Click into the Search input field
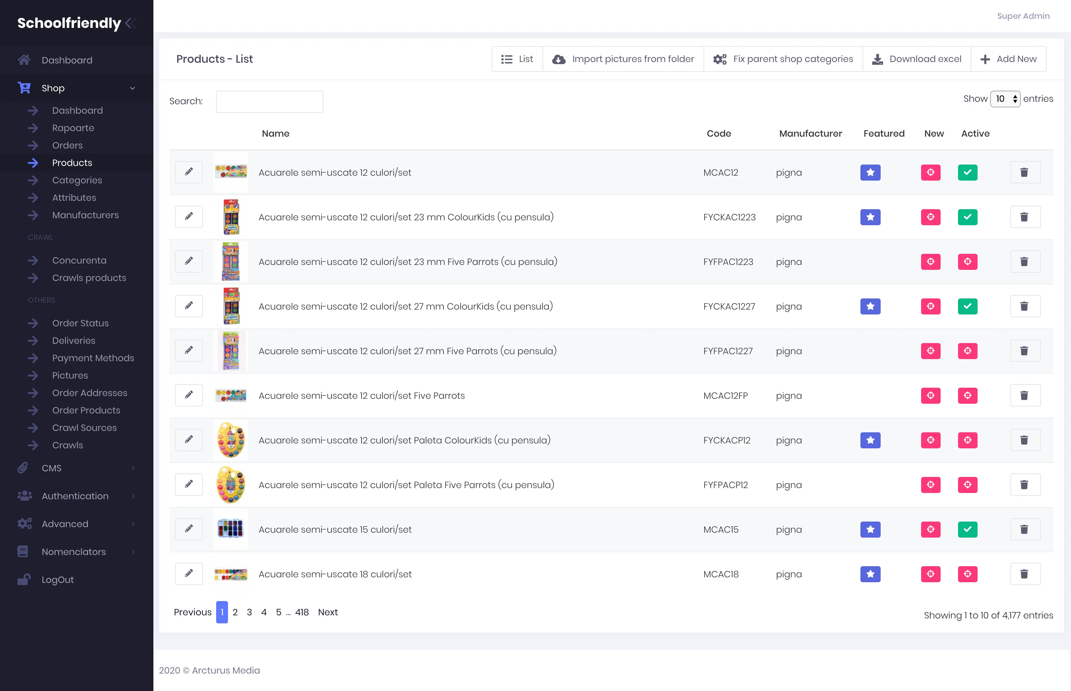The width and height of the screenshot is (1071, 691). (x=269, y=102)
